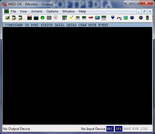Toggle the SYX status bar indicator
The width and height of the screenshot is (155, 134).
[119, 129]
